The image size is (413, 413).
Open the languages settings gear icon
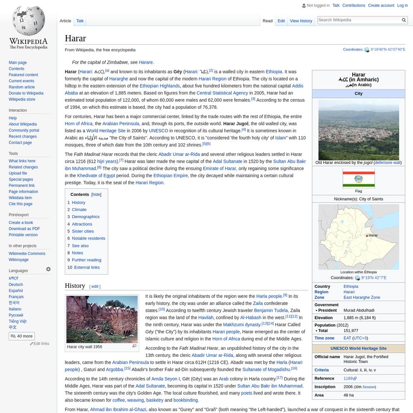(x=48, y=269)
